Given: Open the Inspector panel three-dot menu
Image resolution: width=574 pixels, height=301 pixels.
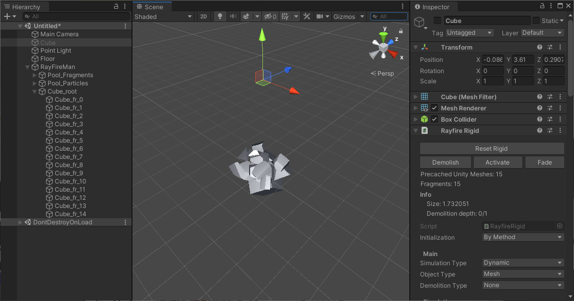Looking at the screenshot, I should click(x=551, y=6).
